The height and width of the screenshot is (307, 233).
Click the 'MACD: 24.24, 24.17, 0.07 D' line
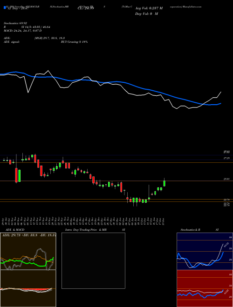tap(22, 31)
